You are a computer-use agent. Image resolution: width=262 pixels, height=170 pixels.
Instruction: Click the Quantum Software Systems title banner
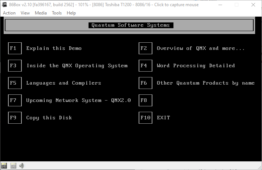(x=131, y=25)
